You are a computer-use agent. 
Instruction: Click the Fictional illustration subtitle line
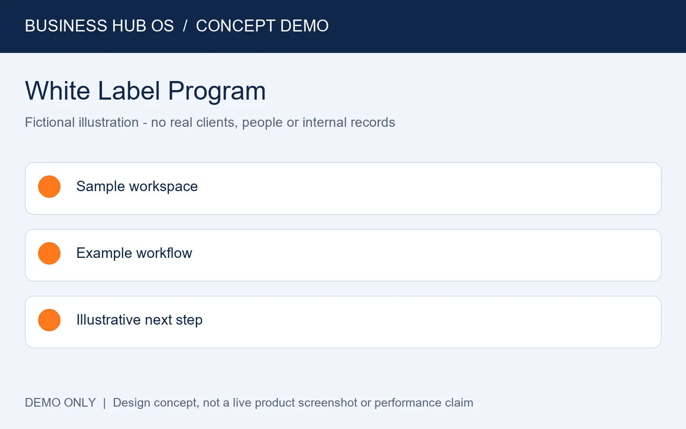210,123
